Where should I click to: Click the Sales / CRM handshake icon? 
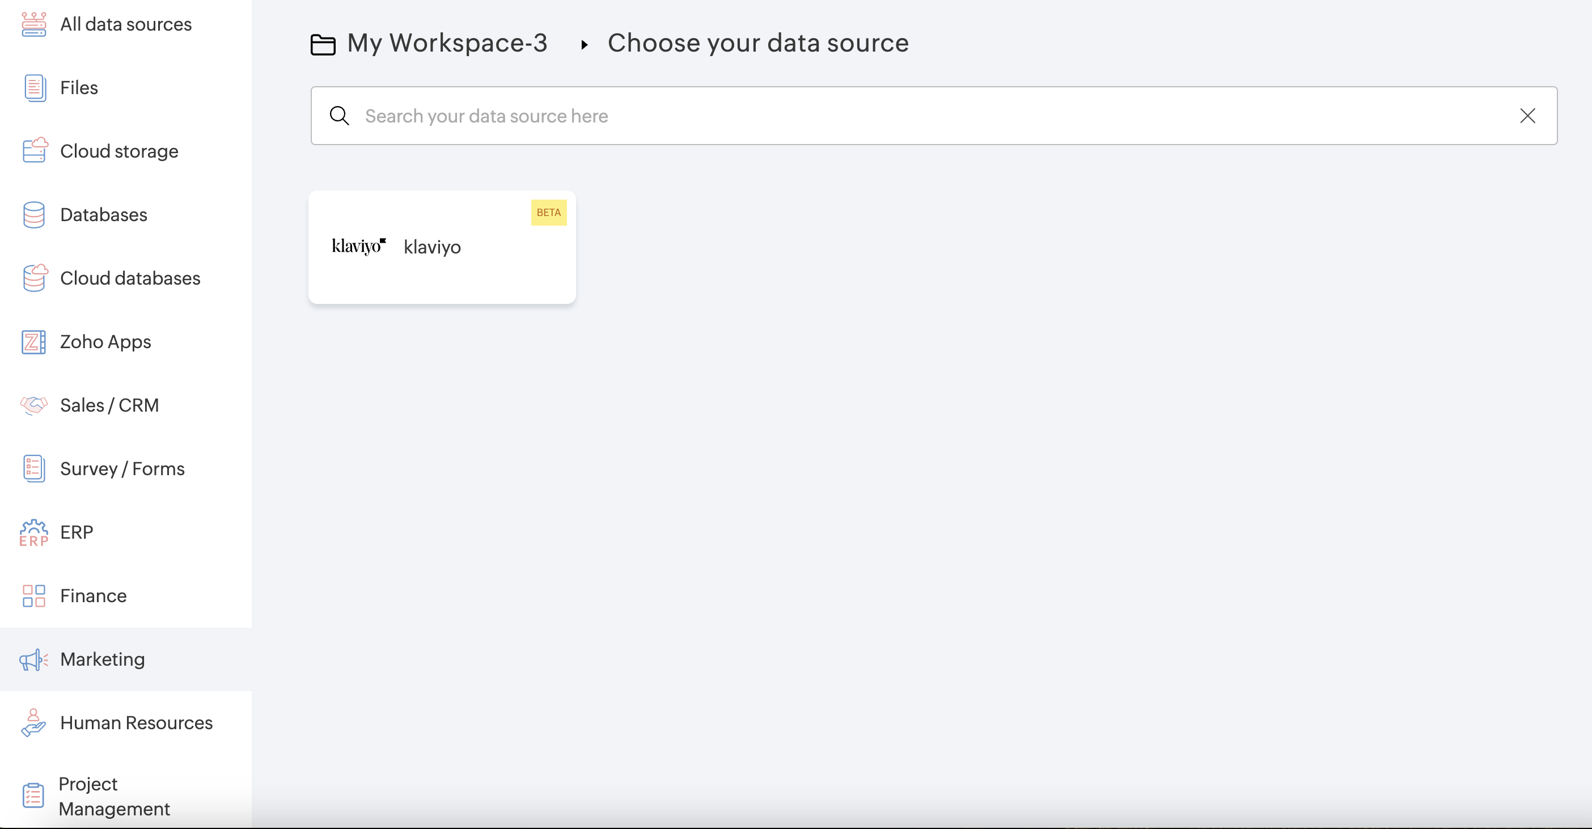[x=33, y=405]
